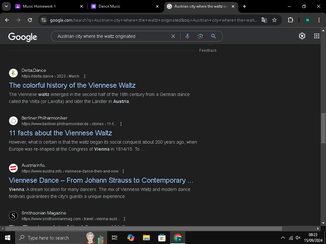Open the Windows Start menu
This screenshot has height=244, width=326.
click(8, 238)
